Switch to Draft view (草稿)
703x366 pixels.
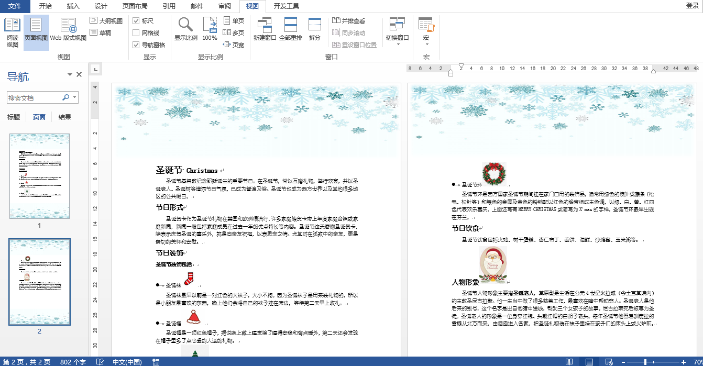click(101, 33)
